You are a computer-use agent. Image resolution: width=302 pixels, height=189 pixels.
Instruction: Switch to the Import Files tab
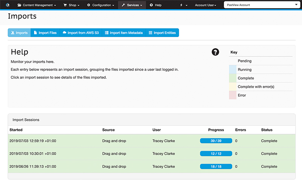coord(45,33)
